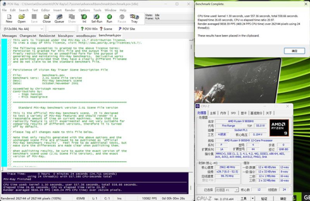This screenshot has height=201, width=310.
Task: Switch to the Messages tab
Action: 9,36
